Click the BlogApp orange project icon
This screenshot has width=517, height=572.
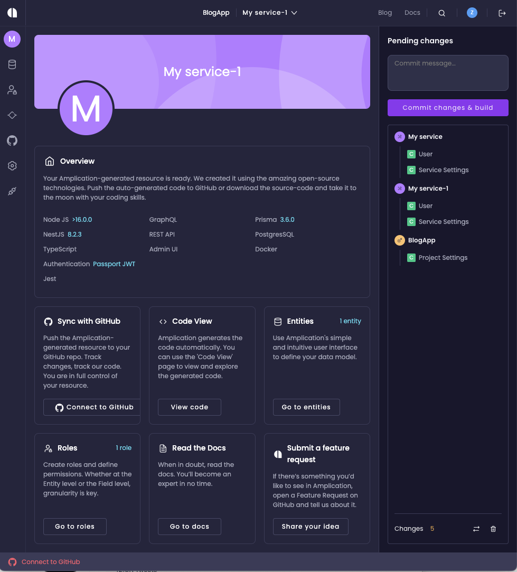pyautogui.click(x=400, y=240)
